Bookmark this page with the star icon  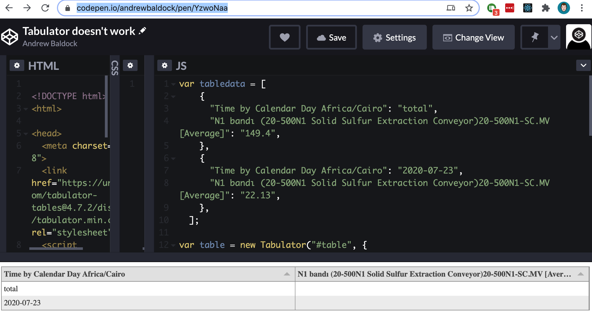pyautogui.click(x=469, y=8)
